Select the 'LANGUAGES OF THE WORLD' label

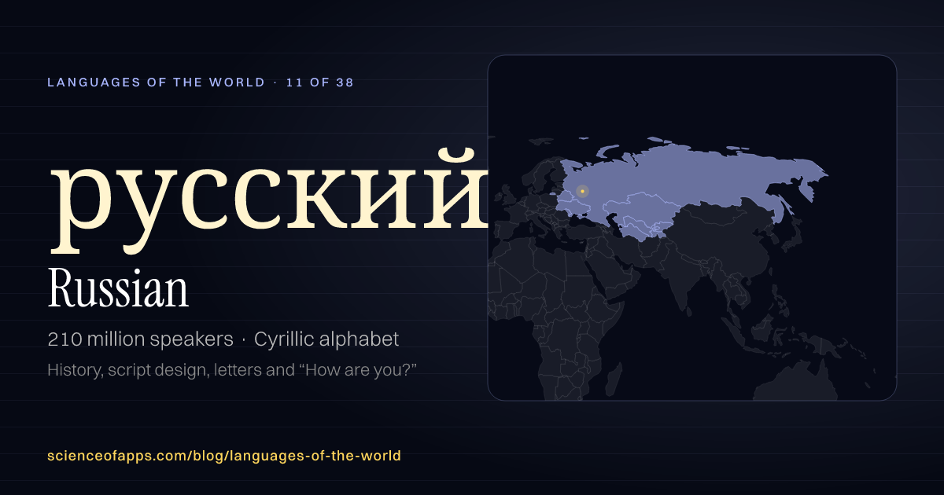click(x=156, y=82)
